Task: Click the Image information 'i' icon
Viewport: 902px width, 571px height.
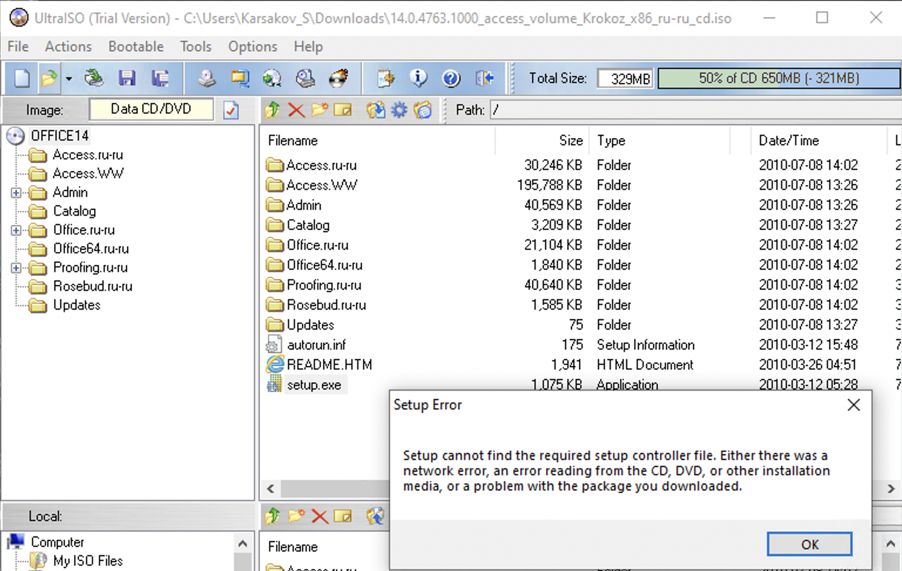Action: pyautogui.click(x=418, y=78)
